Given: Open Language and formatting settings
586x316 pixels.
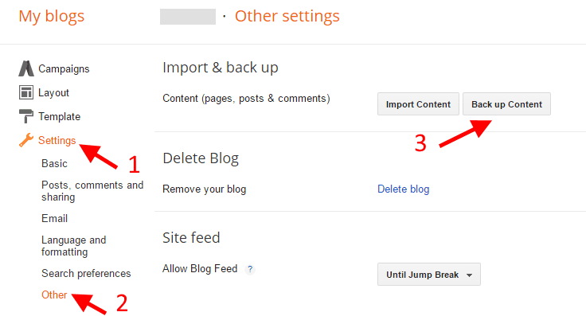Looking at the screenshot, I should (73, 246).
